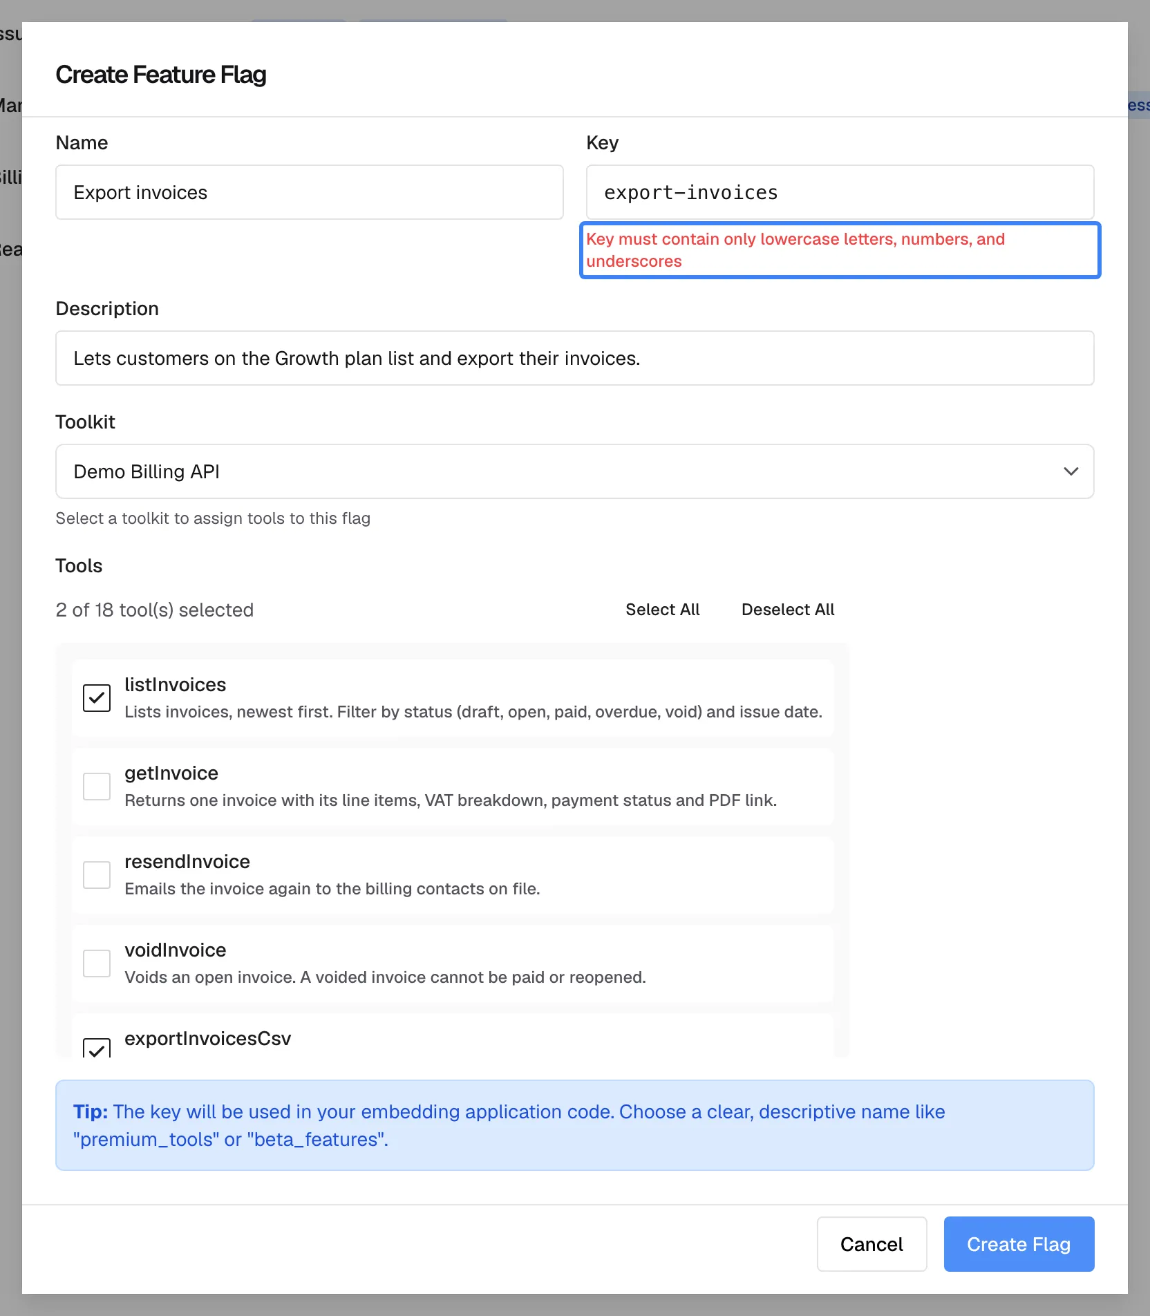Click Select All tools
The width and height of the screenshot is (1150, 1316).
[663, 610]
